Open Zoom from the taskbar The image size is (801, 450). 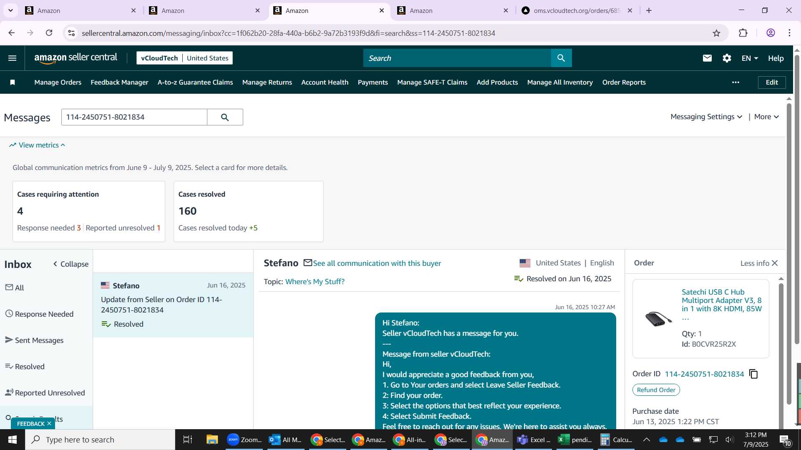click(244, 440)
